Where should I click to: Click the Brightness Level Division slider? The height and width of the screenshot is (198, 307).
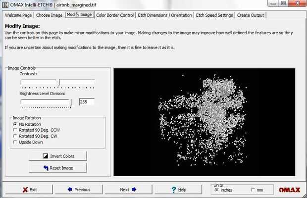47,103
